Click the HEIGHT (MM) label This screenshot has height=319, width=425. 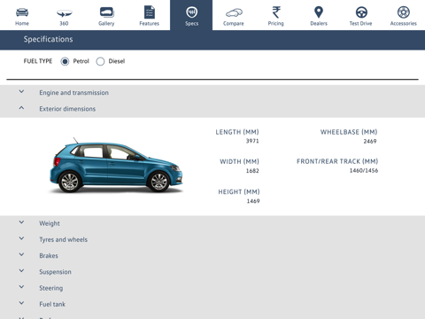click(x=239, y=192)
